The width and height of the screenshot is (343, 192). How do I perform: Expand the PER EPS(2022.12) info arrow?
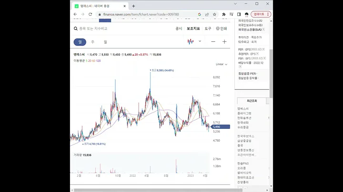263,49
